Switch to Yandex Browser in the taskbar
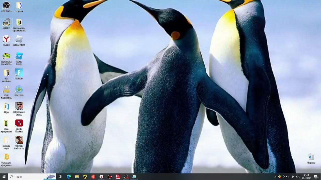321x180 pixels. coord(101,177)
